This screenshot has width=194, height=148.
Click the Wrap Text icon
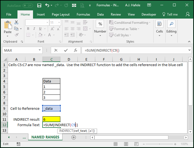85,22
